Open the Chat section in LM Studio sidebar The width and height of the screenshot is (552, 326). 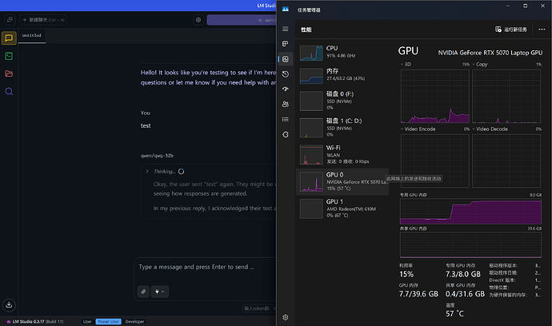(x=9, y=38)
